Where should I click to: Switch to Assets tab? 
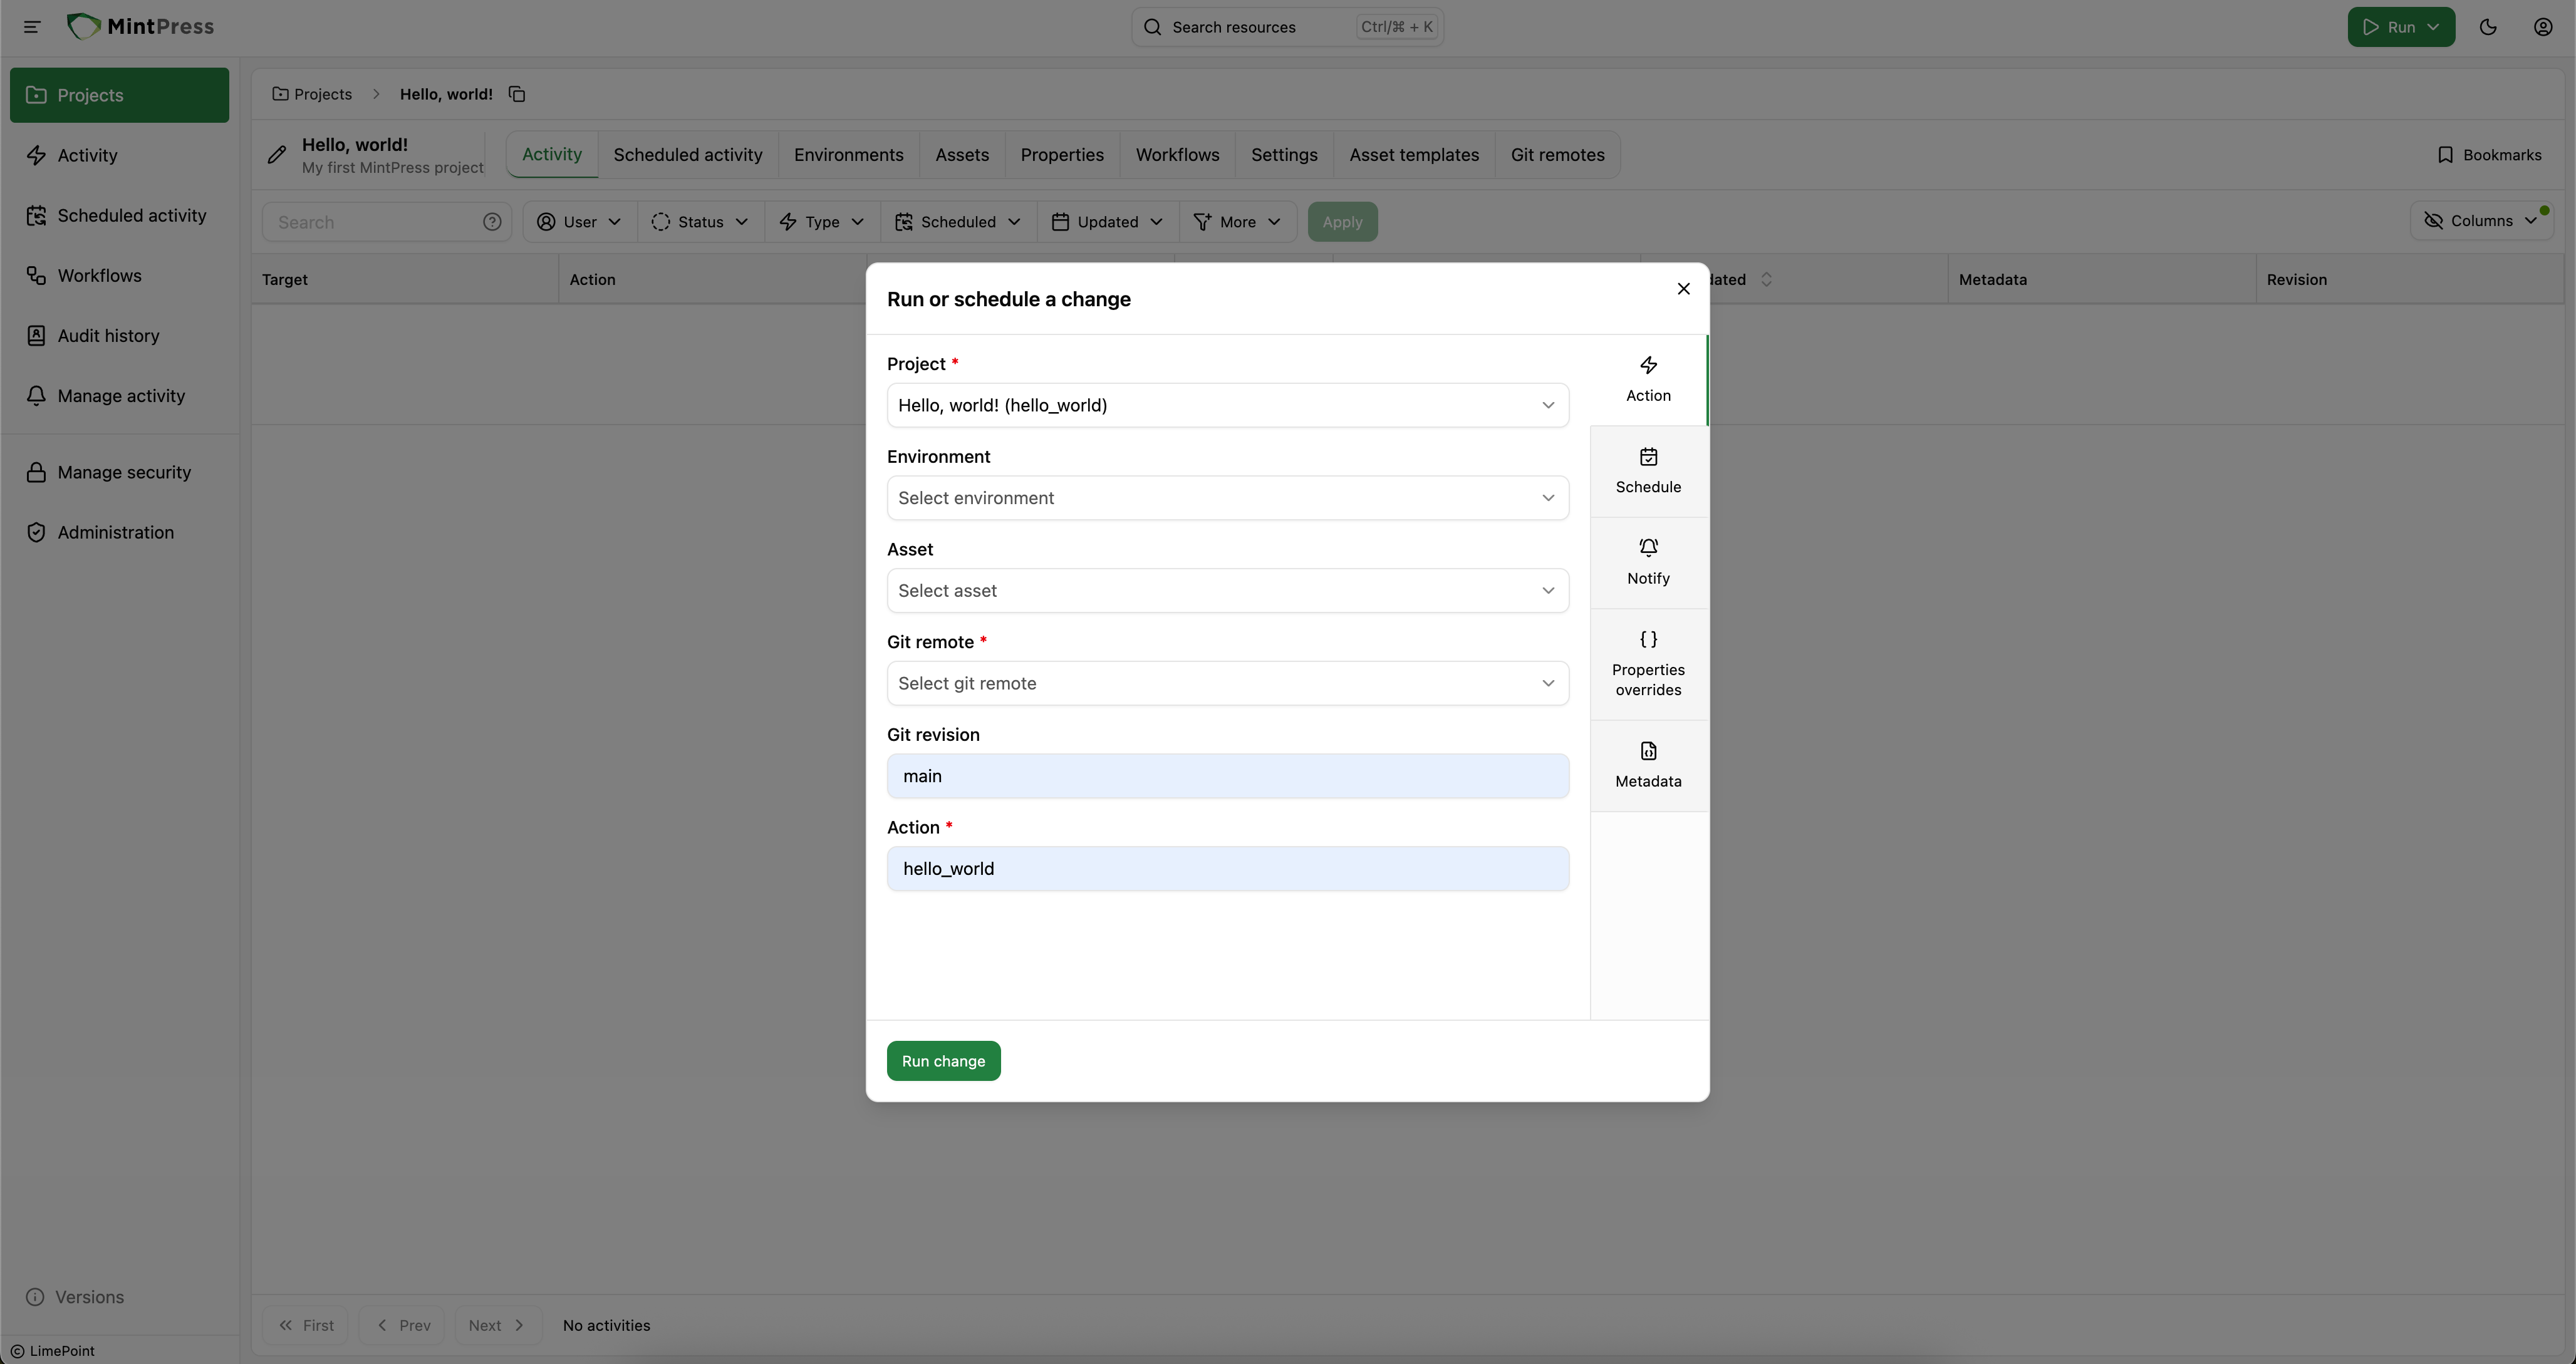pos(962,155)
